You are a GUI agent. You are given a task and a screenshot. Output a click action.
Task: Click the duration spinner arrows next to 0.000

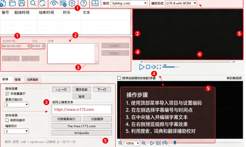43,46
